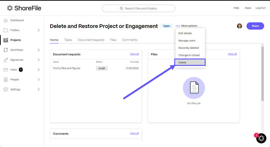Screen dimensions: 270x147
Task: View all document requests
Action: pyautogui.click(x=134, y=54)
